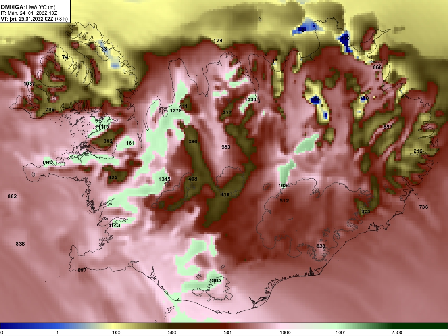Click the 100 tick on the colour scale
Viewport: 448px width, 336px height.
pos(116,332)
